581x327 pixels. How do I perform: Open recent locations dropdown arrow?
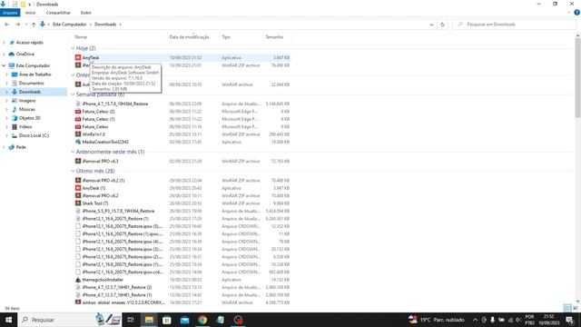(x=26, y=25)
